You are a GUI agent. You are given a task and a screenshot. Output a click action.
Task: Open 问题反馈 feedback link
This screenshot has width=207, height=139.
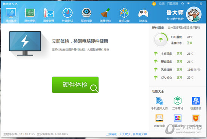[172, 3]
